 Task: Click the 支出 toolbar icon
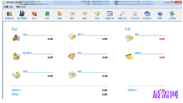point(47,15)
